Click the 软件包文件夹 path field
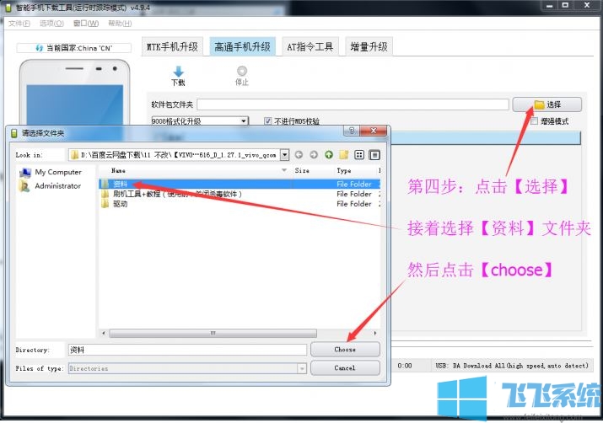603x423 pixels. [x=353, y=104]
